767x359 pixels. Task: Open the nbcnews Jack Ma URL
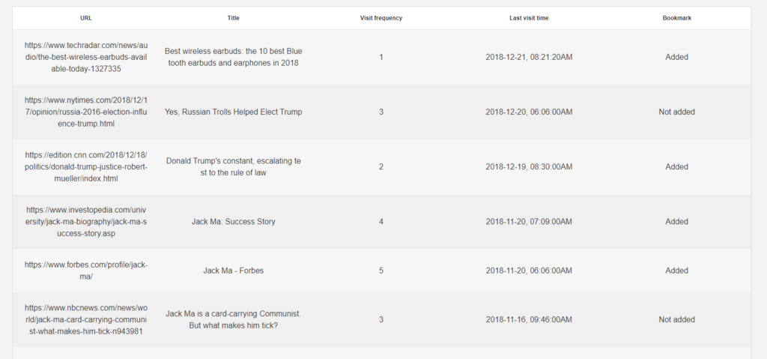(86, 320)
